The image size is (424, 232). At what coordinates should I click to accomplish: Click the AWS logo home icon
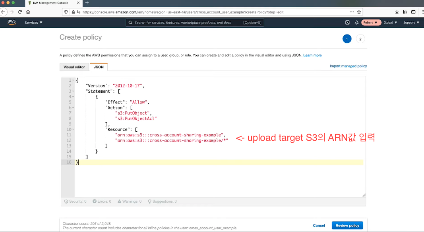coord(11,23)
